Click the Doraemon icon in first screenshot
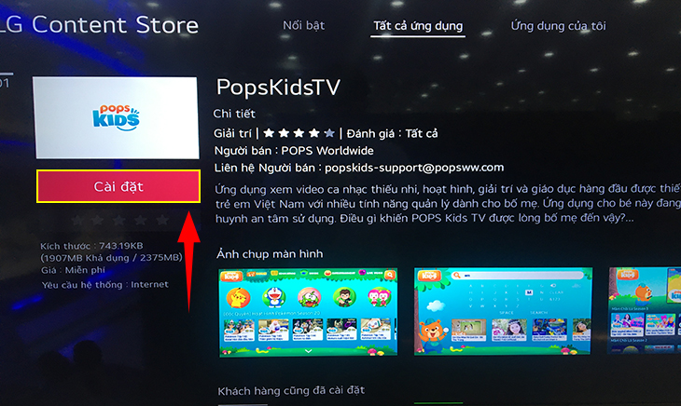 (x=273, y=297)
